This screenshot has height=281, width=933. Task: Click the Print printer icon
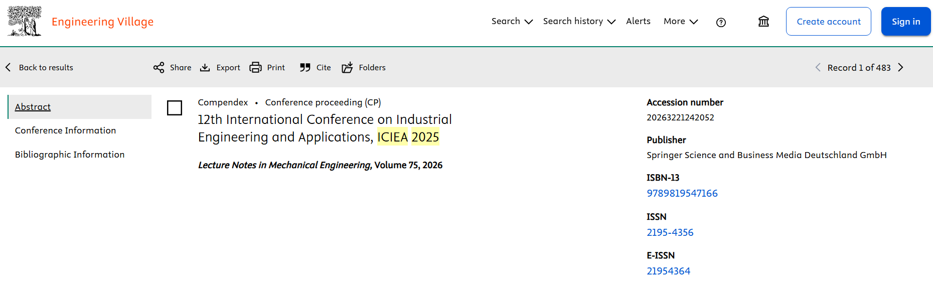point(255,68)
